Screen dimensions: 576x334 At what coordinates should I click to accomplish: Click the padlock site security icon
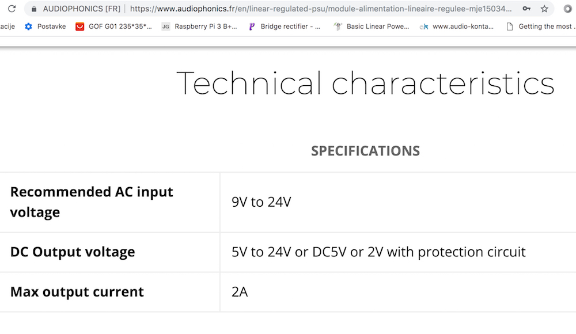(x=34, y=9)
